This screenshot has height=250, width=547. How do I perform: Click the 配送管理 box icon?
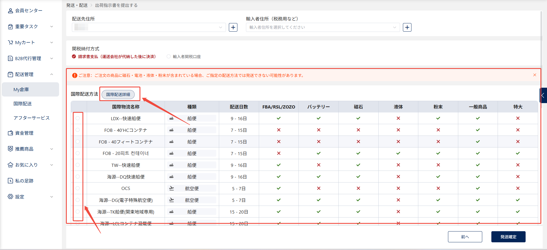[11, 74]
